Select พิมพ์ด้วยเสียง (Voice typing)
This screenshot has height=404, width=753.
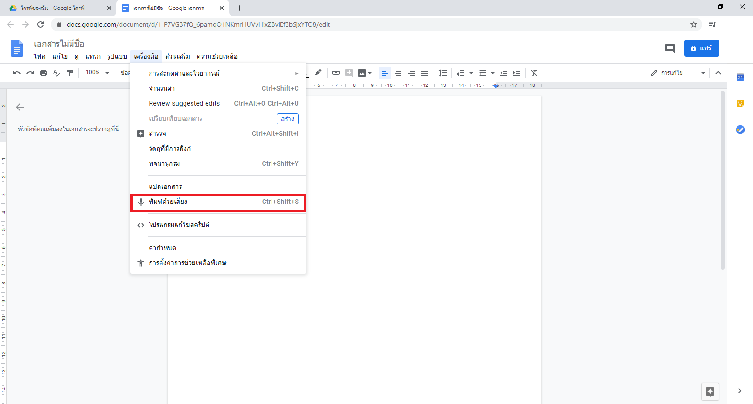218,202
